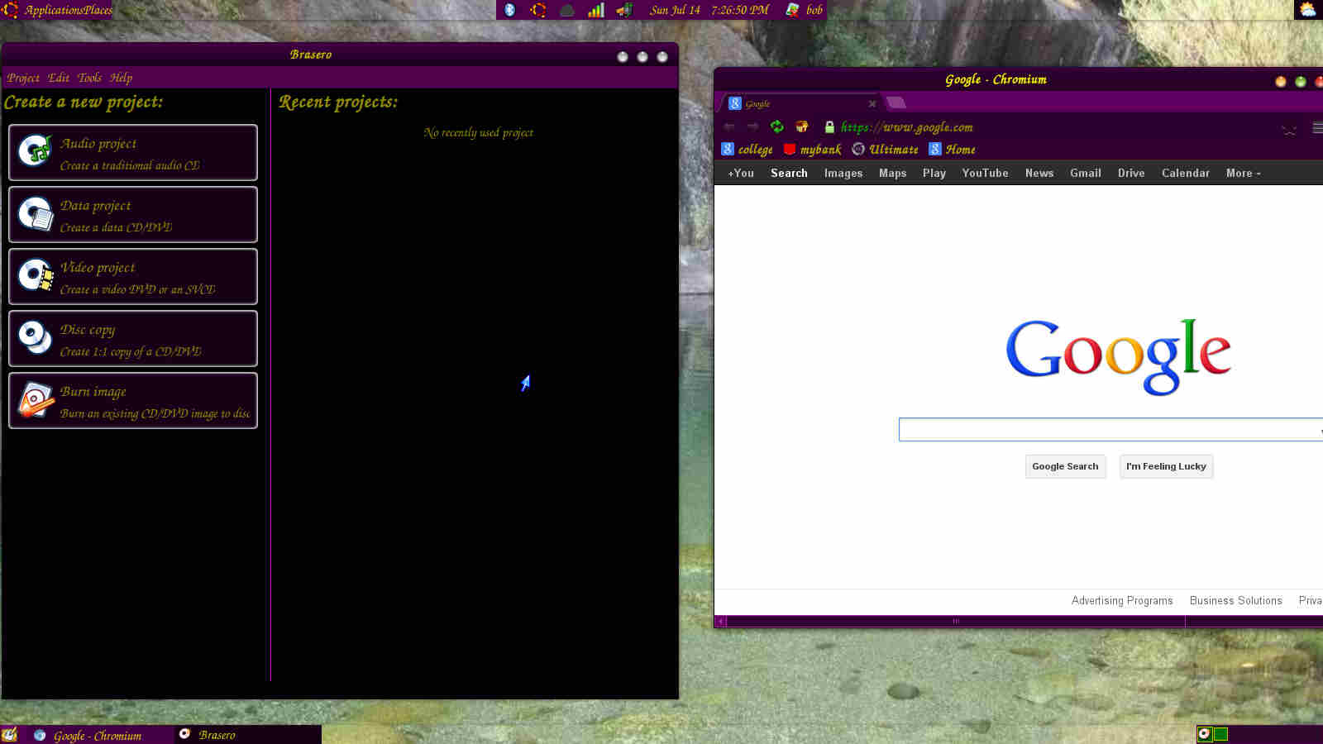Viewport: 1323px width, 744px height.
Task: Open the Calendar link in Google bar
Action: coord(1185,173)
